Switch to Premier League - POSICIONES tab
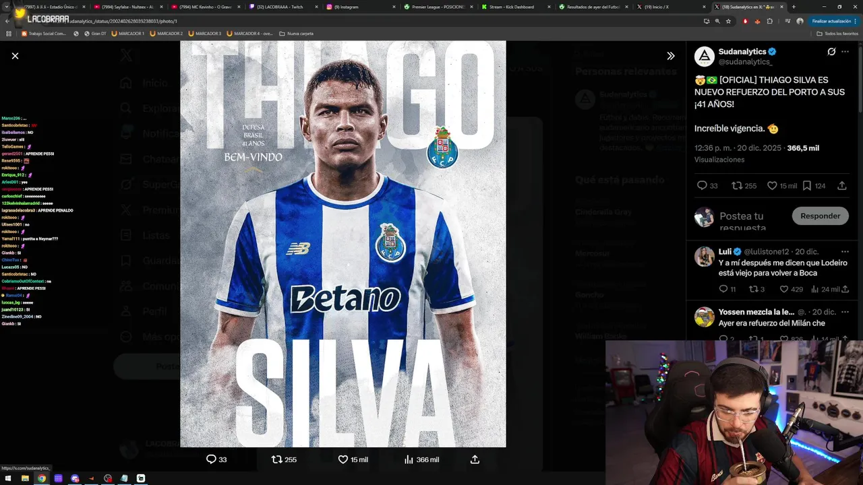 click(438, 7)
